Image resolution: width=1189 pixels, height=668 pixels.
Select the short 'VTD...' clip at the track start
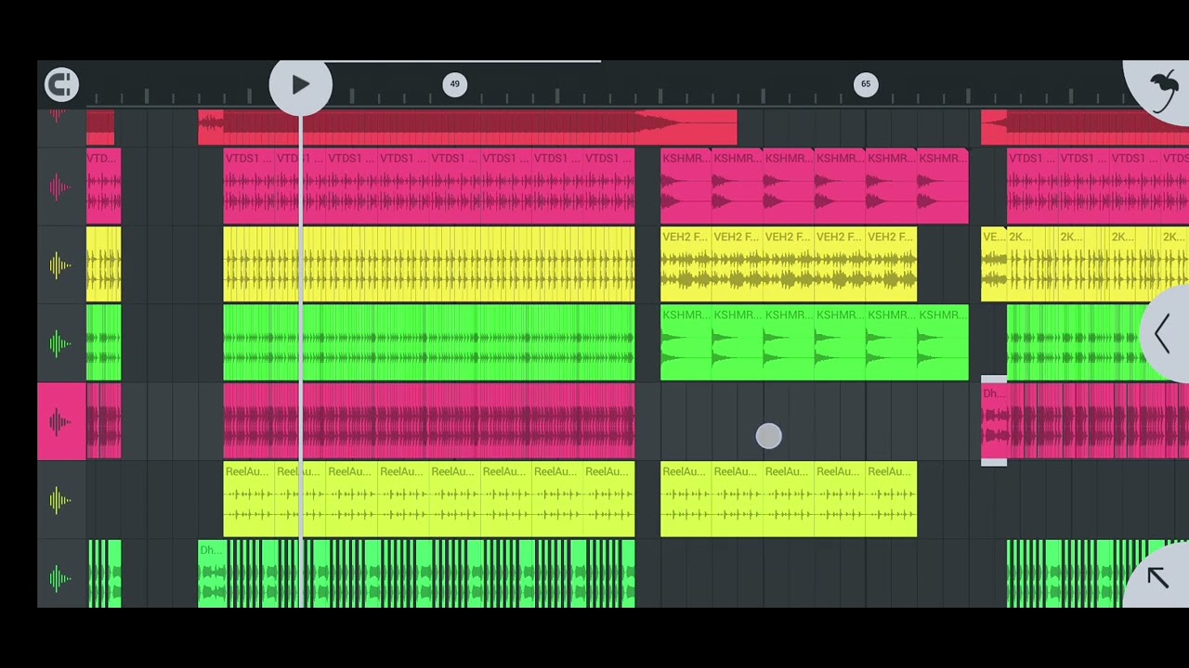click(x=103, y=186)
